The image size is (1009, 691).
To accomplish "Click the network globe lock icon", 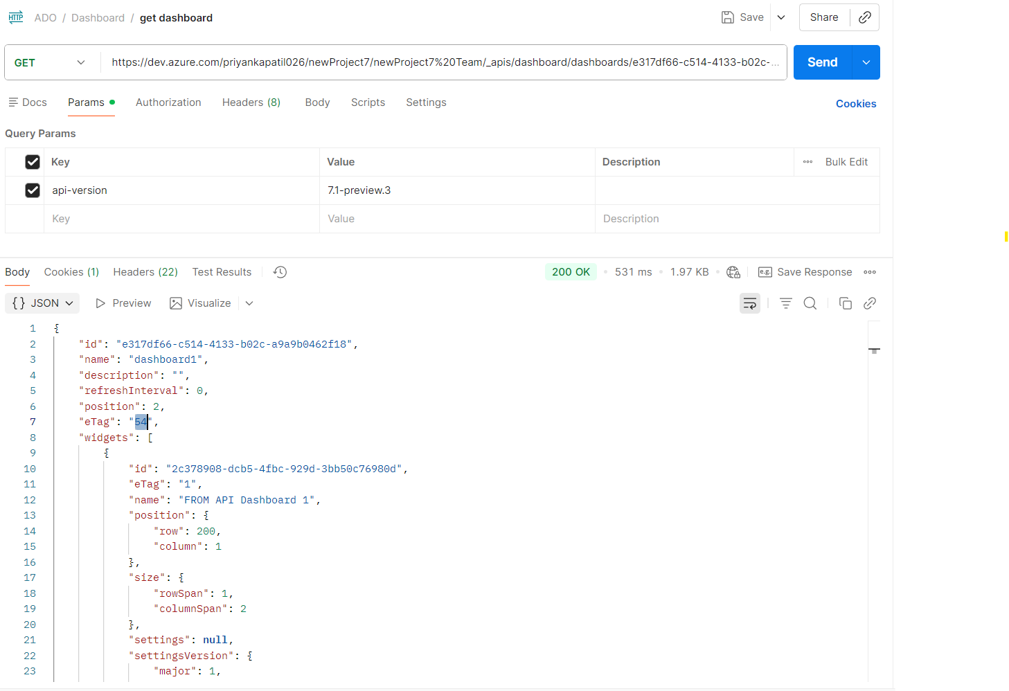I will click(733, 272).
